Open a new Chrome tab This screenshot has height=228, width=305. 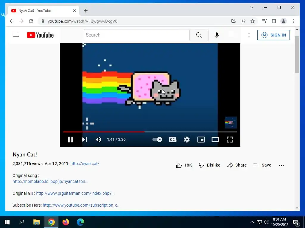(x=86, y=11)
